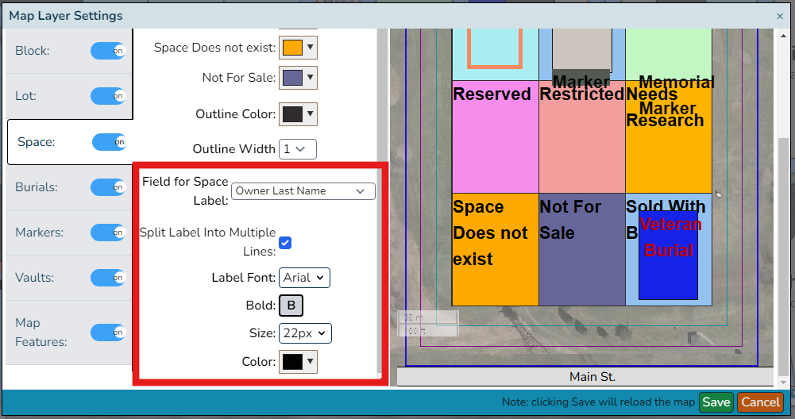Disable the Map Features toggle
The width and height of the screenshot is (795, 419).
pos(108,333)
